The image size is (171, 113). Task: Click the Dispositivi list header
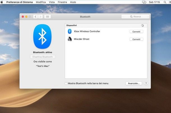[106, 25]
